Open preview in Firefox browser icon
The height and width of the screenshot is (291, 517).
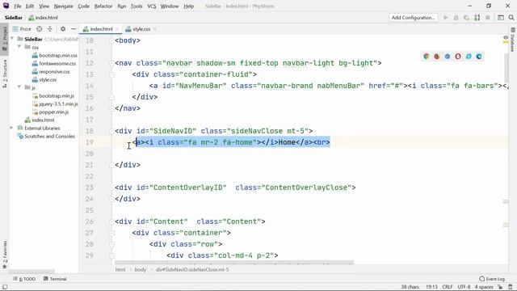[437, 57]
